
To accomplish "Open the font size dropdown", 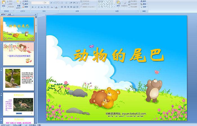I will (x=48, y=3).
